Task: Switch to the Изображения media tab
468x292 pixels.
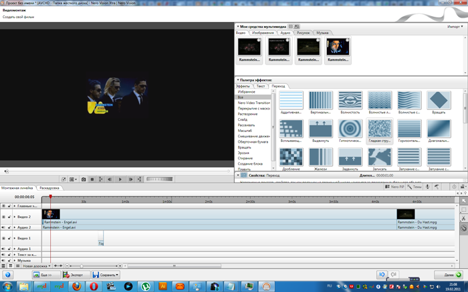Action: point(263,33)
